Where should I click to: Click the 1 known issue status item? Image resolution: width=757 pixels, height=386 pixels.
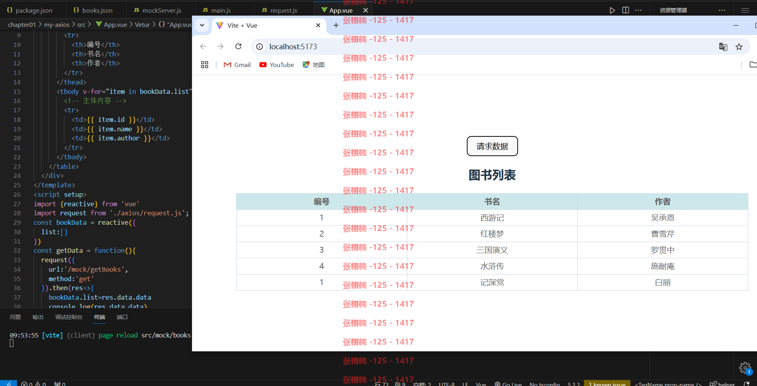[607, 384]
